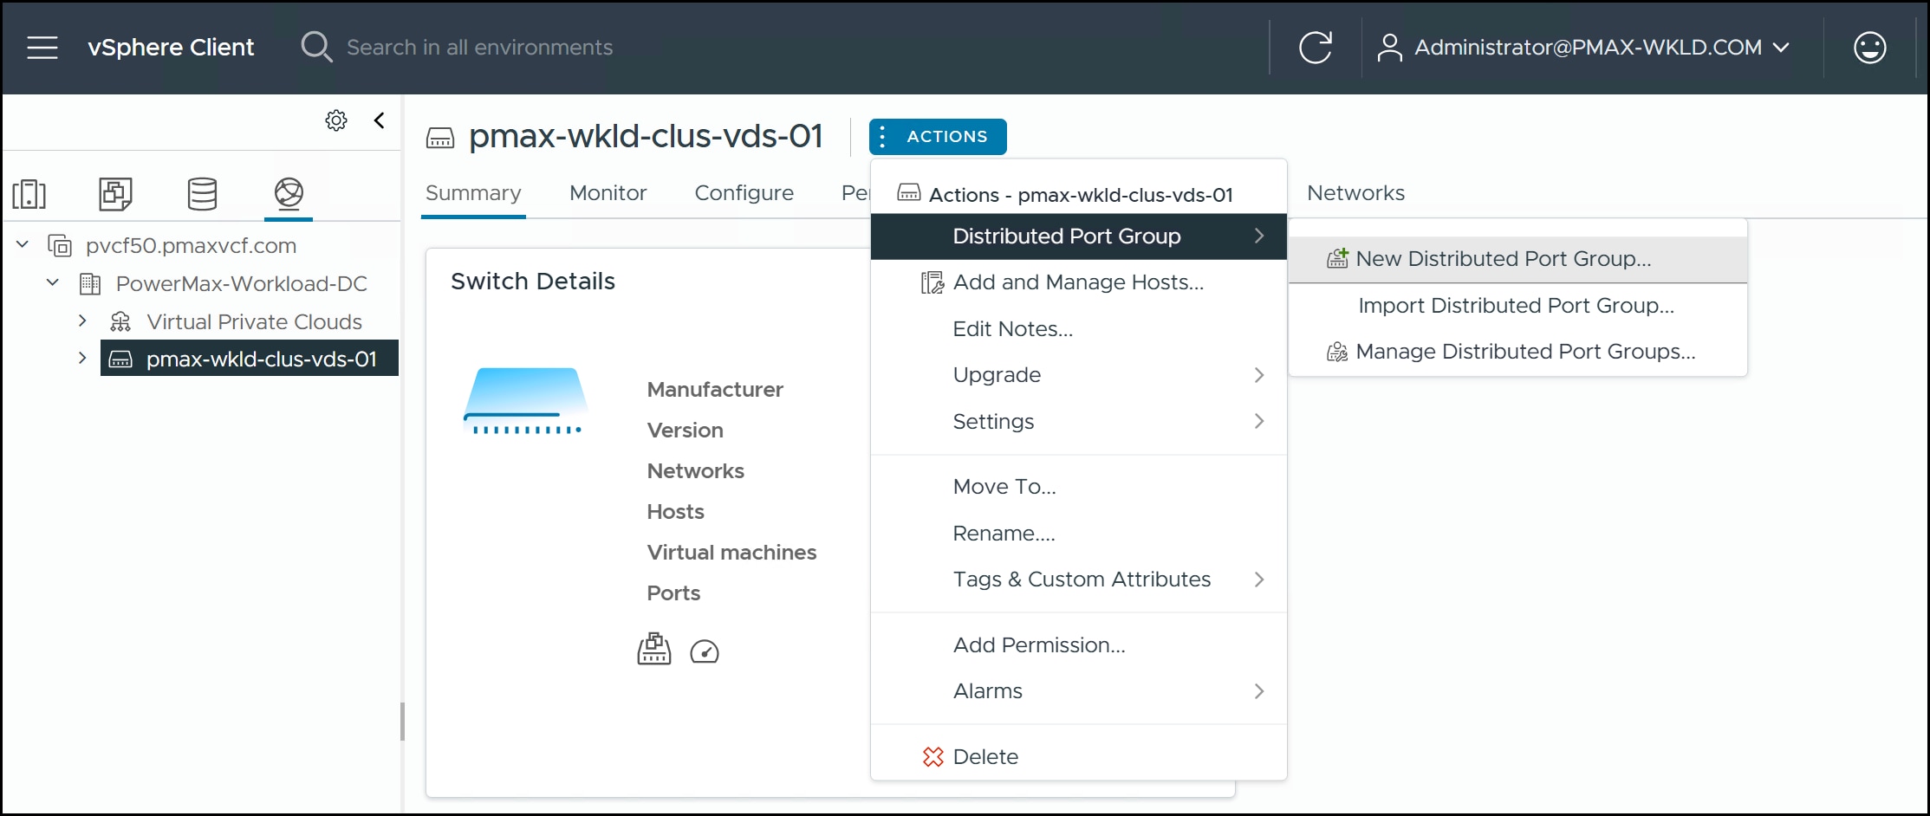Viewport: 1930px width, 816px height.
Task: Click the port group icon below Ports
Action: point(654,649)
